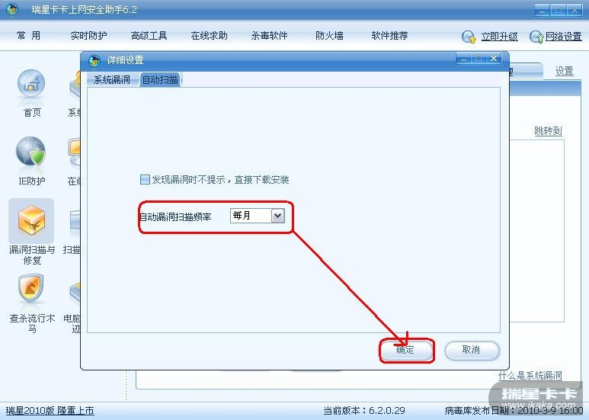Click the 设置 link in main window

564,71
